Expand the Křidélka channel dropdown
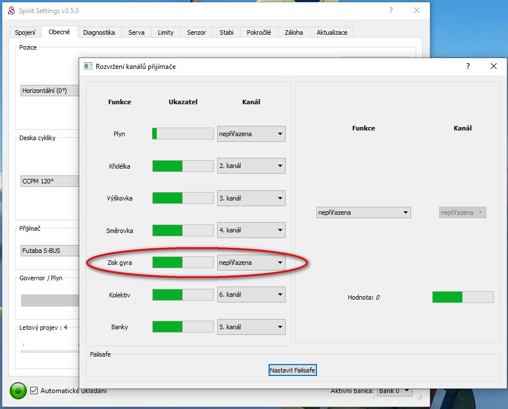 click(251, 166)
